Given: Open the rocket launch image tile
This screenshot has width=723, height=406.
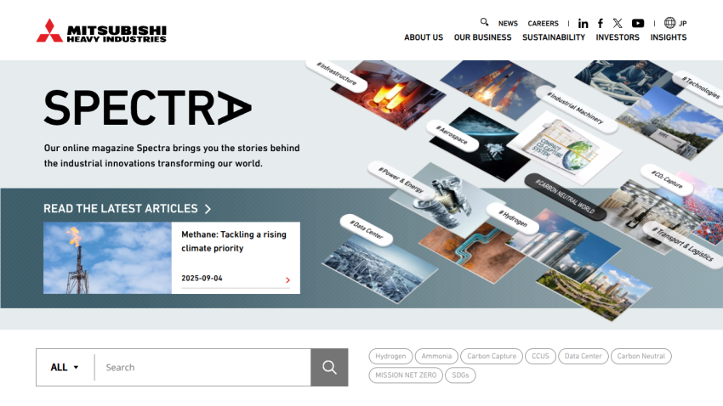Looking at the screenshot, I should click(498, 89).
